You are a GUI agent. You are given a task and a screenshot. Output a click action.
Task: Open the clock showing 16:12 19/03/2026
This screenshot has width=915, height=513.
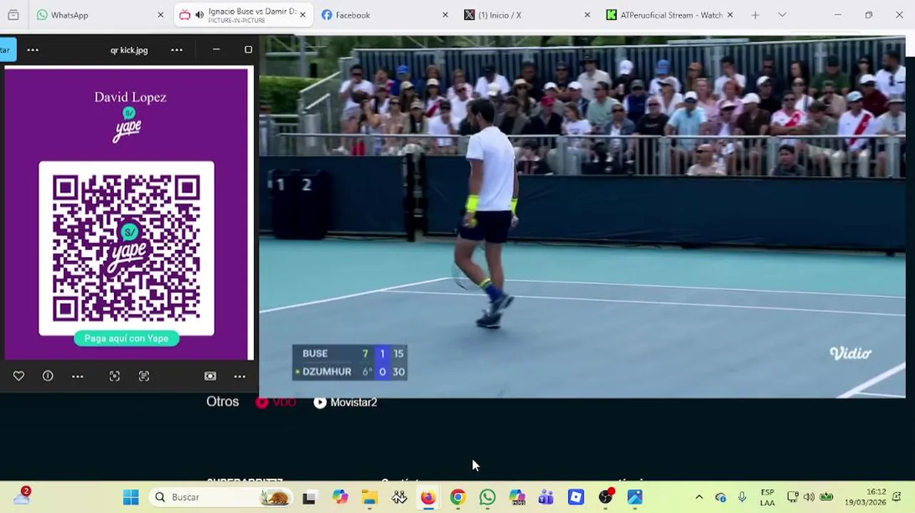pos(865,497)
